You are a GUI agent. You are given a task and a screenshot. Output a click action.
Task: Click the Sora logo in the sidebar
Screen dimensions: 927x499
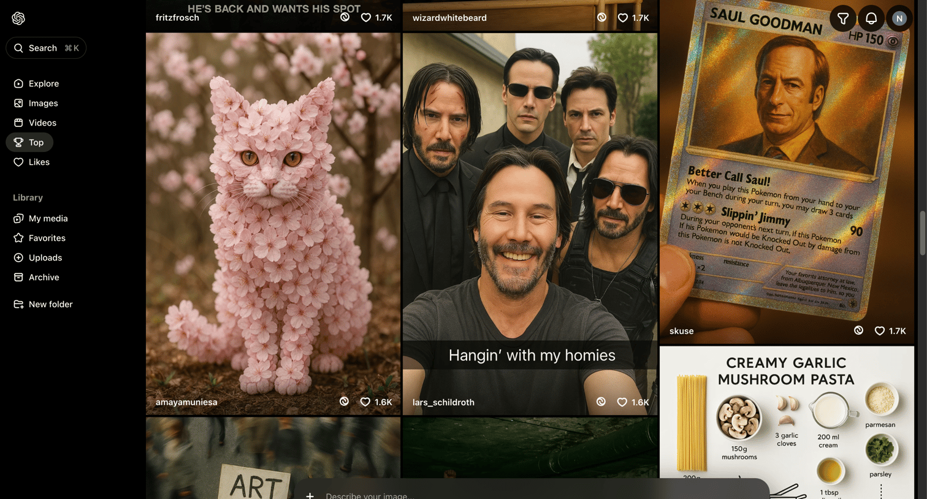tap(18, 18)
